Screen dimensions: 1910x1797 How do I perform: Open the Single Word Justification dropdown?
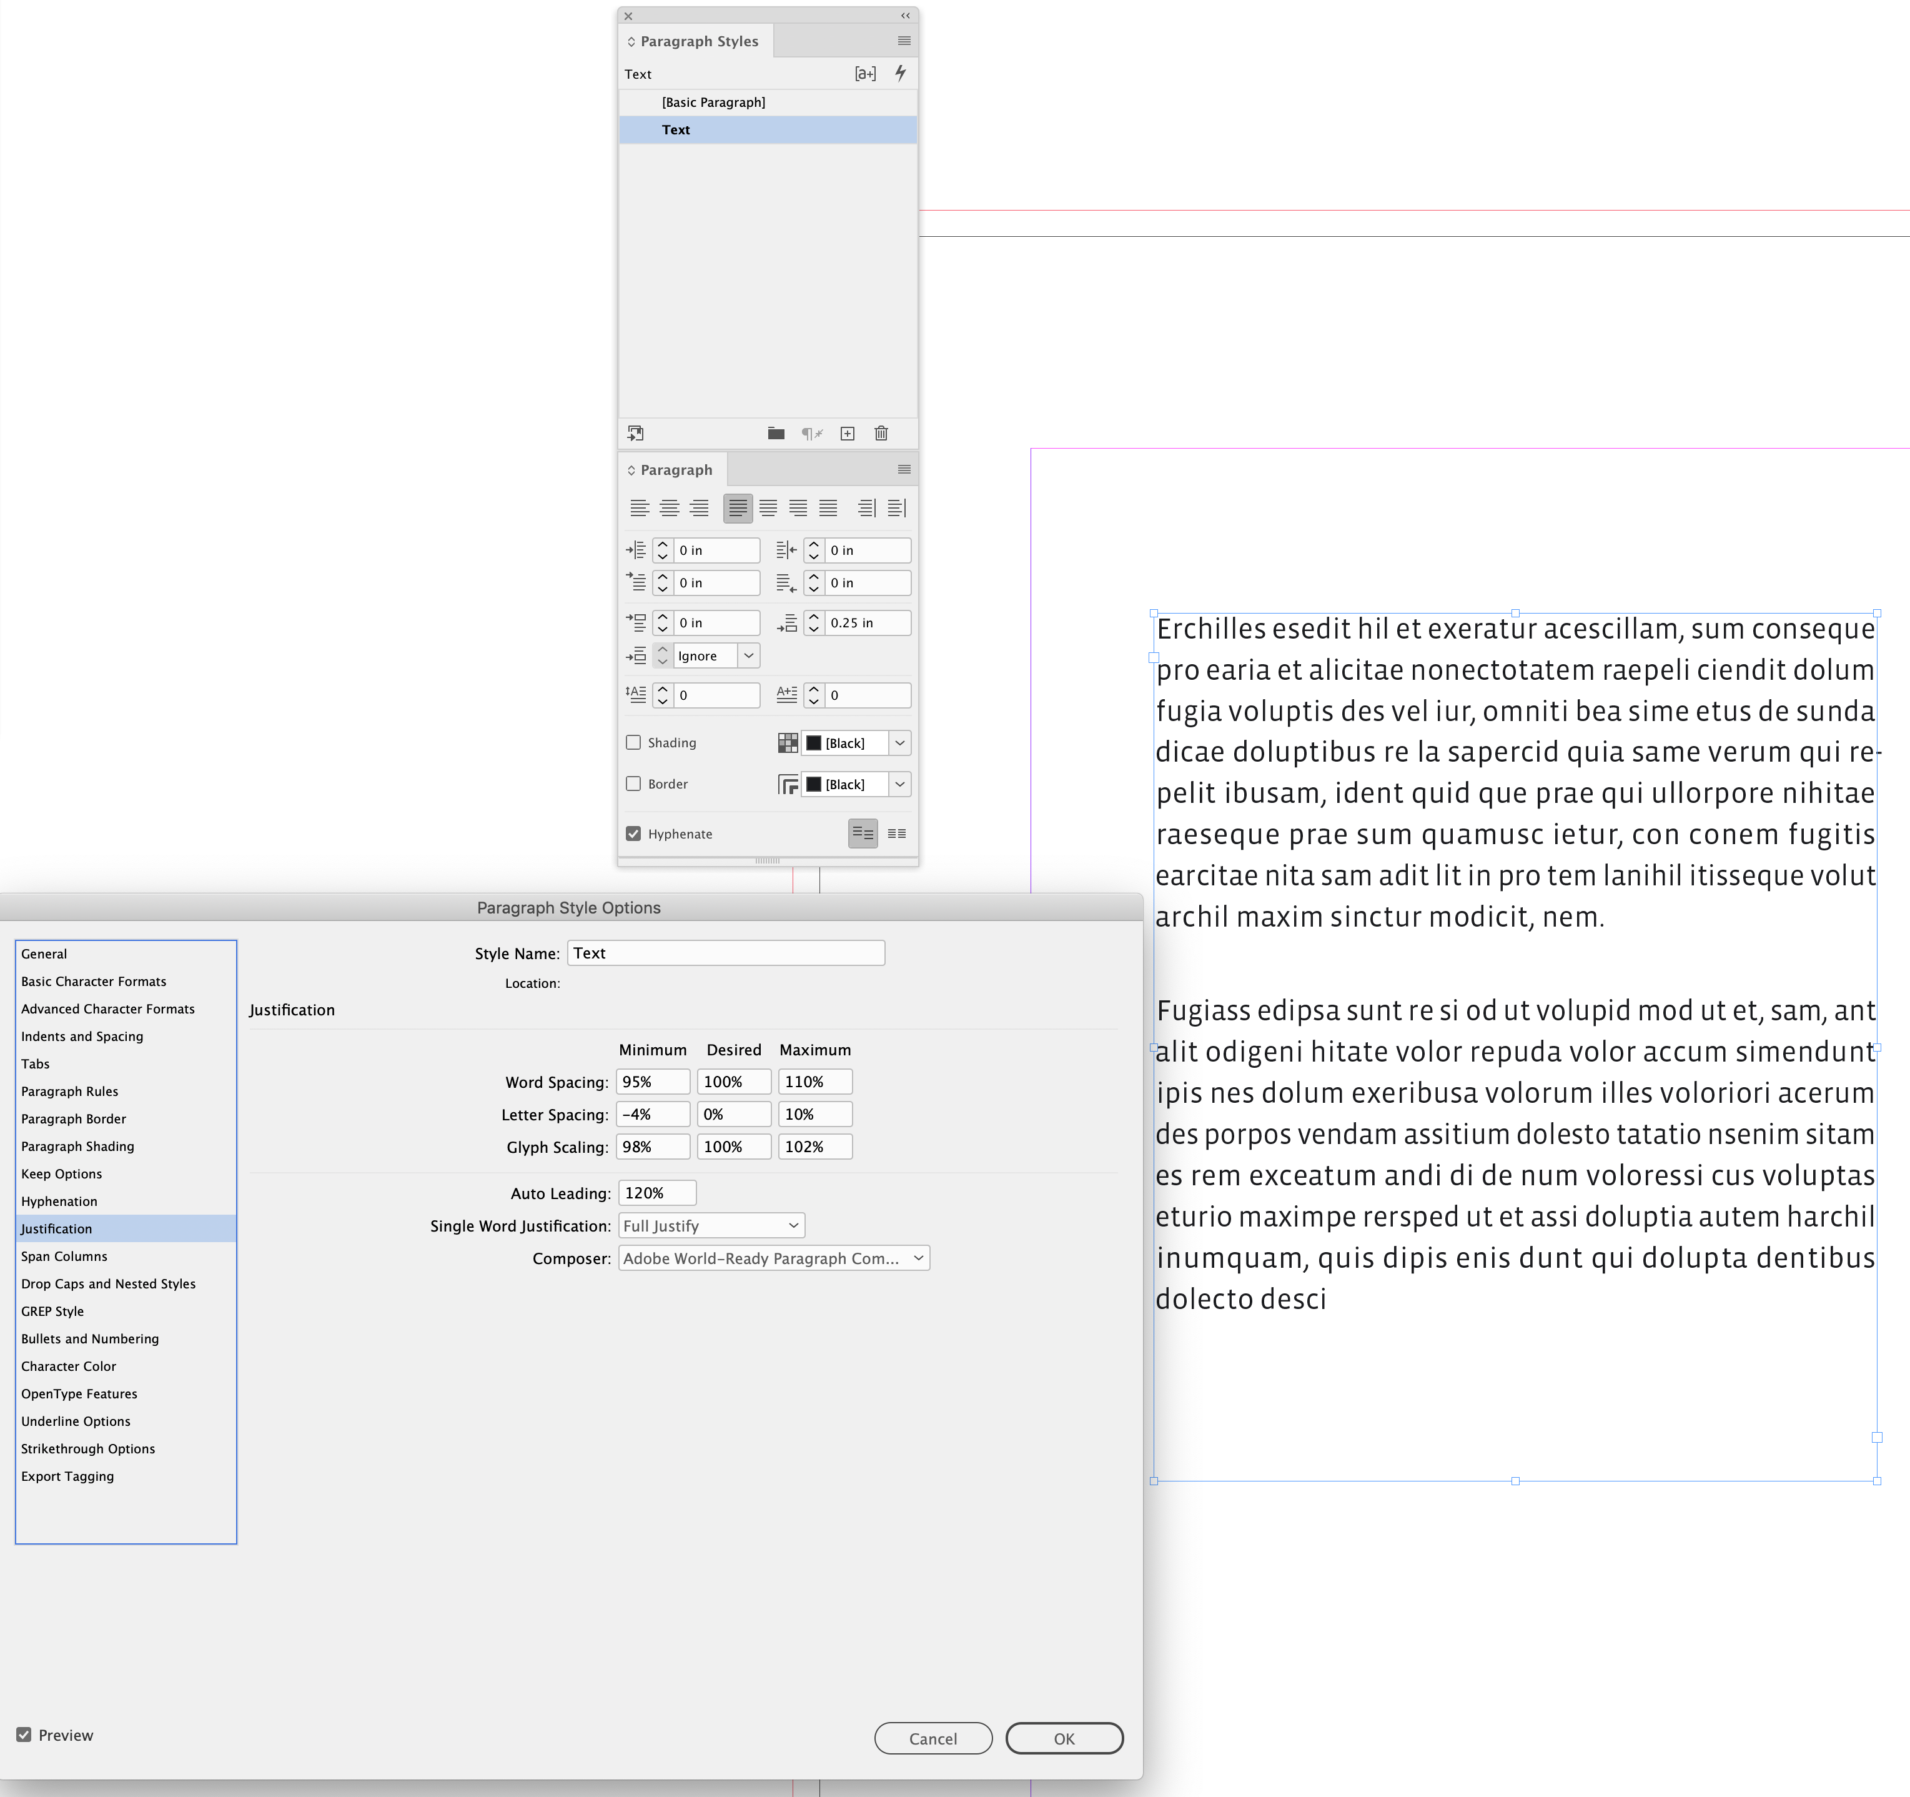[711, 1225]
